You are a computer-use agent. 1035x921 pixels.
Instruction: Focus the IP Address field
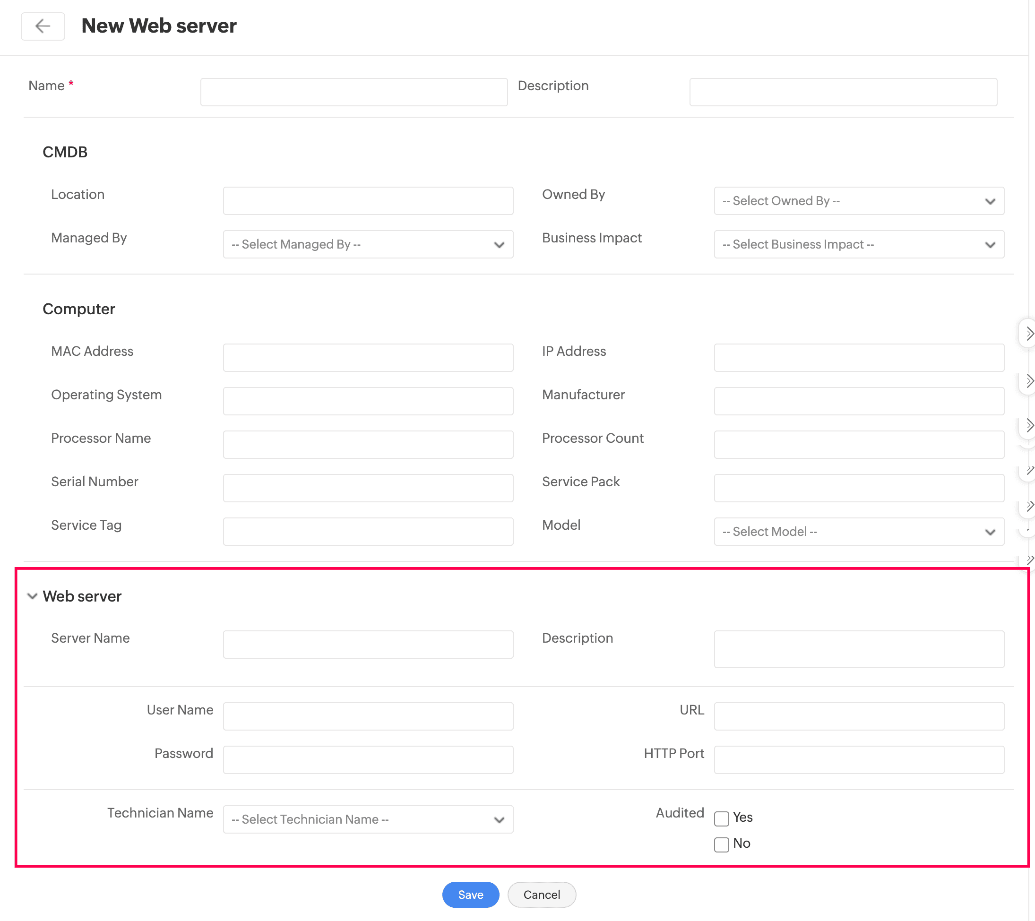click(x=858, y=358)
